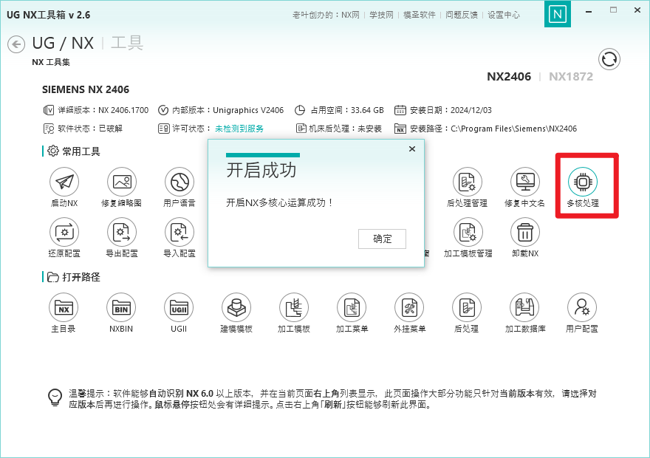650x458 pixels.
Task: Open the 设置中心 settings center link
Action: pyautogui.click(x=503, y=15)
